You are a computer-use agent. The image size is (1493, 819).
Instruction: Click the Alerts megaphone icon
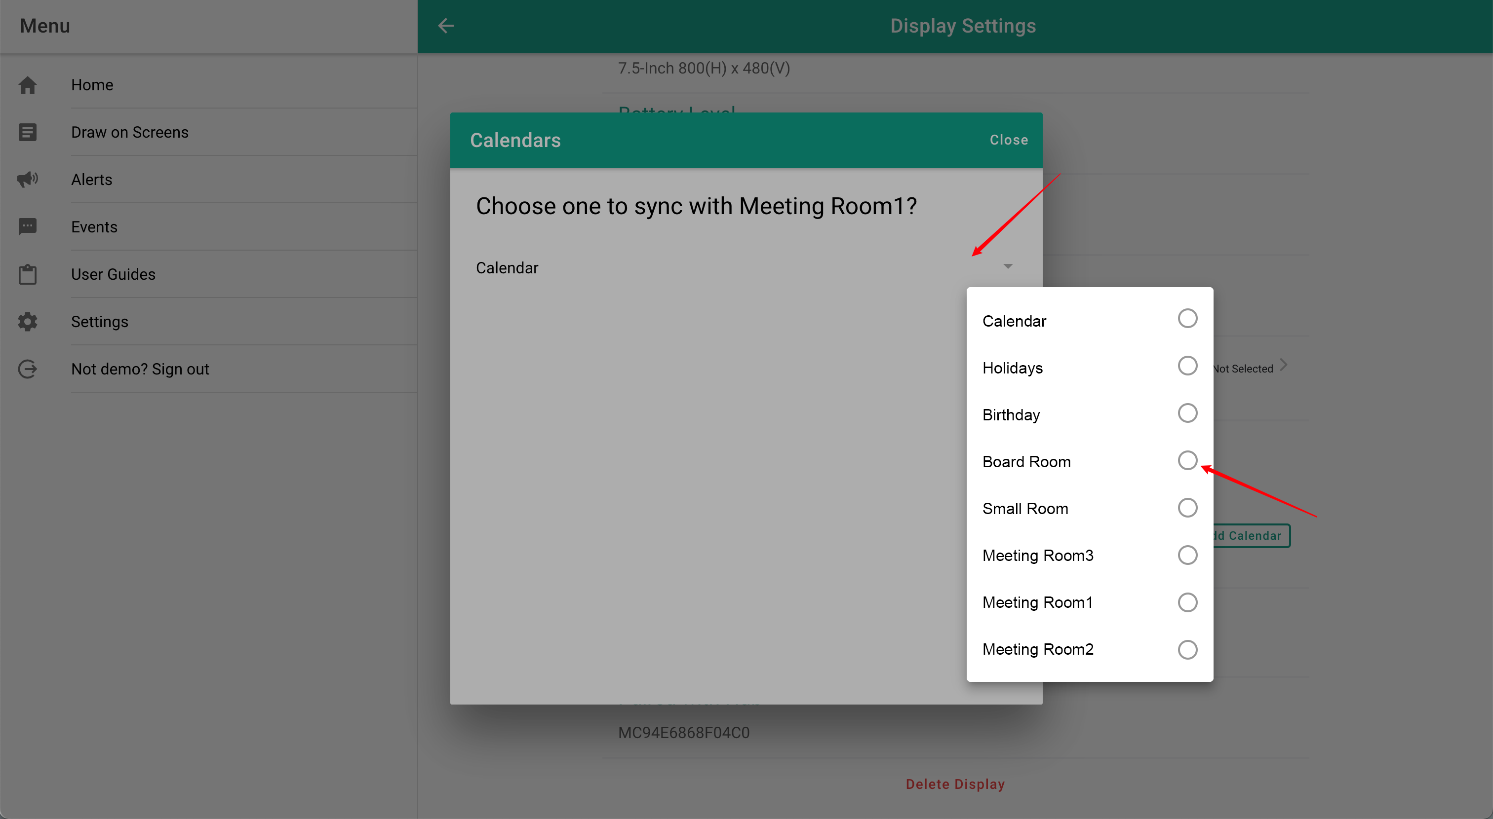(27, 180)
